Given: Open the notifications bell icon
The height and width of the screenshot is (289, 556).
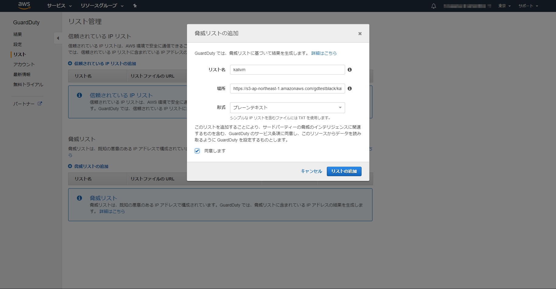Looking at the screenshot, I should [434, 6].
